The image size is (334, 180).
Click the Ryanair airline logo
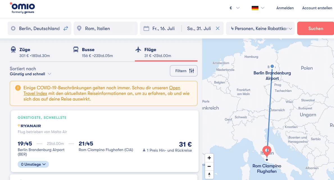point(29,126)
